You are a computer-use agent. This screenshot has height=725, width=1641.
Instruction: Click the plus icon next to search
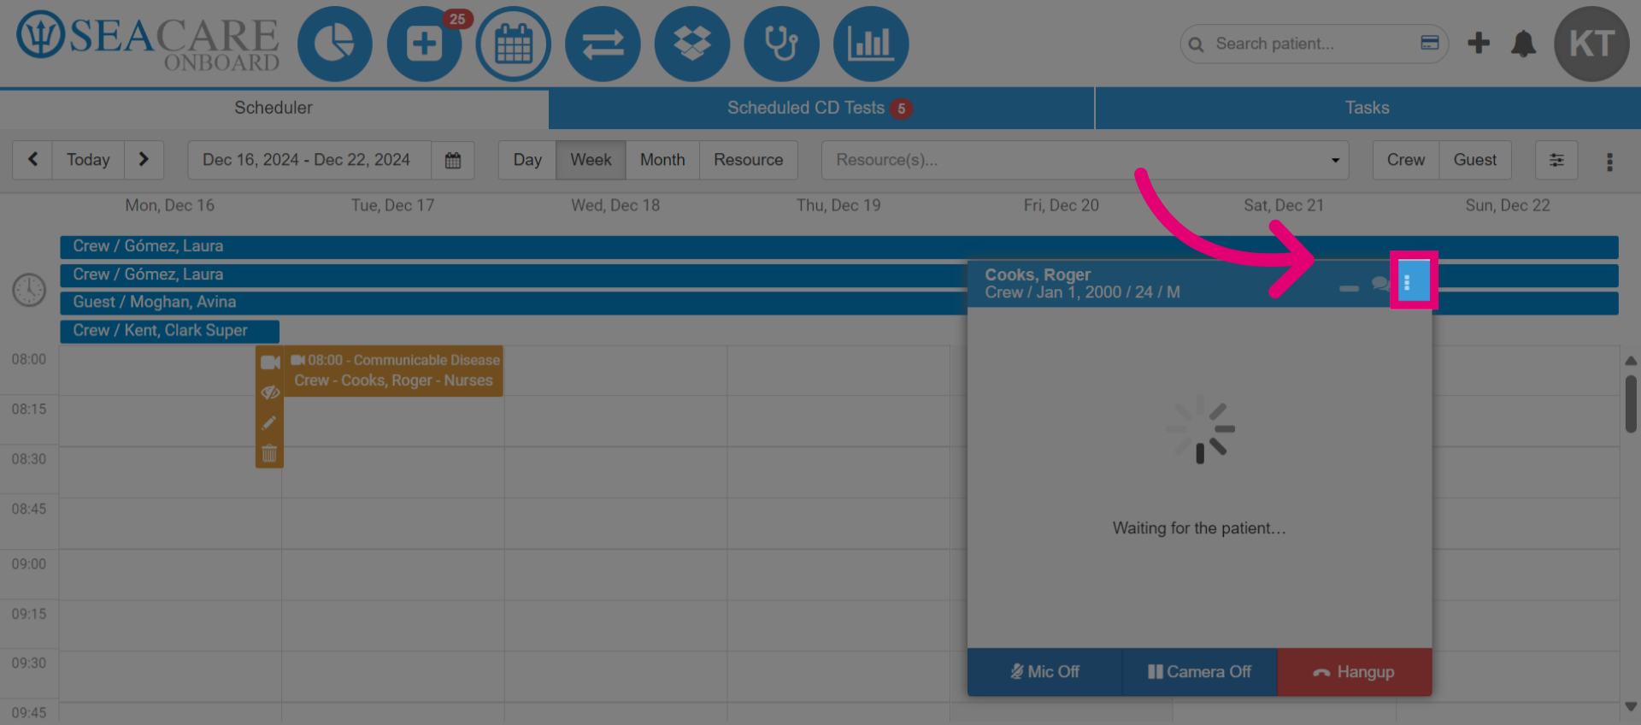[x=1479, y=43]
